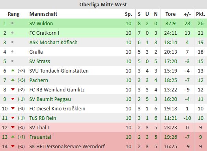This screenshot has height=151, width=207.
Task: Click the grey dot indicator beside SV Wildon
Action: pos(12,23)
